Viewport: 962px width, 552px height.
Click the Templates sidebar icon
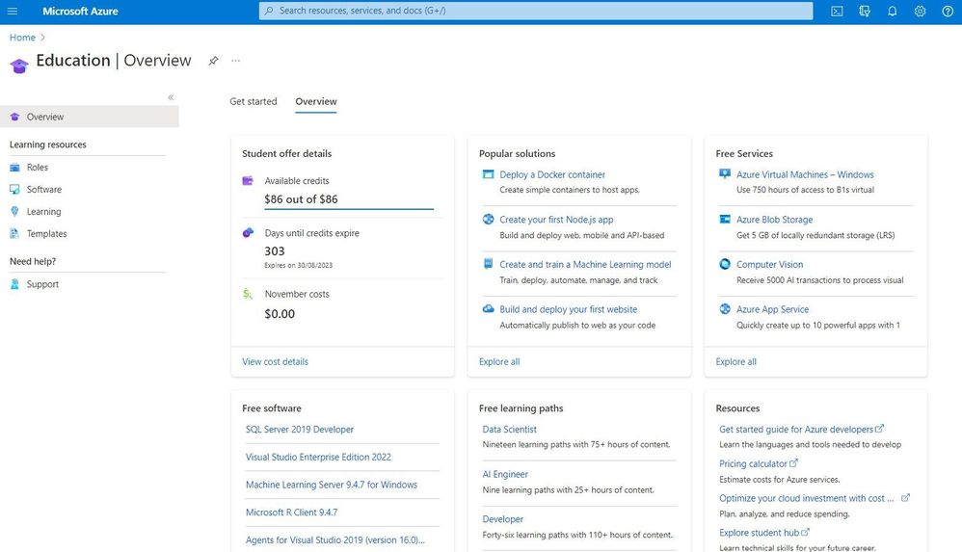tap(14, 234)
